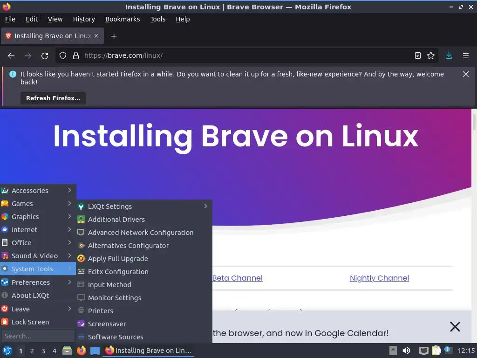Click the Refresh Firefox button

pyautogui.click(x=53, y=98)
